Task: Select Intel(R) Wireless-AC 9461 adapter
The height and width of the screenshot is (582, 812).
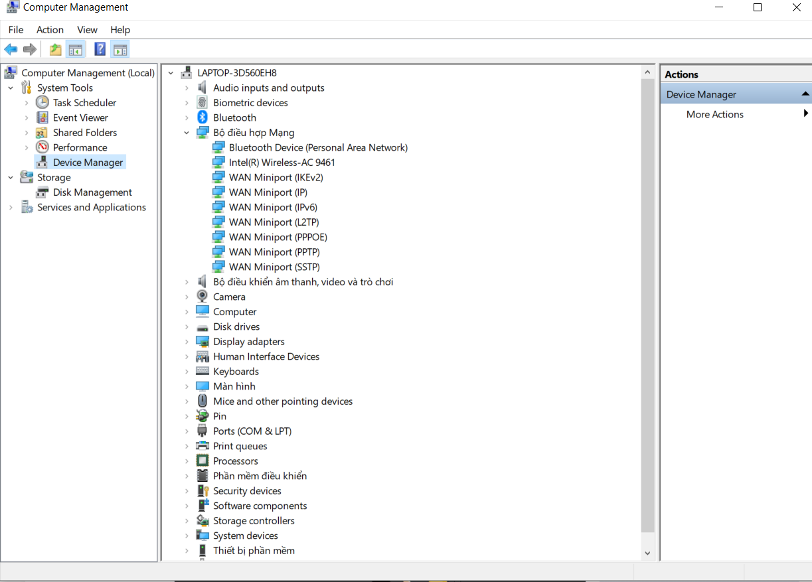Action: coord(282,163)
